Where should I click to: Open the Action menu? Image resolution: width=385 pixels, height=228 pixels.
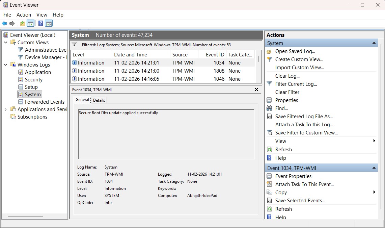(24, 15)
